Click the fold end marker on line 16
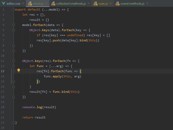The height and width of the screenshot is (130, 173). pos(14,87)
